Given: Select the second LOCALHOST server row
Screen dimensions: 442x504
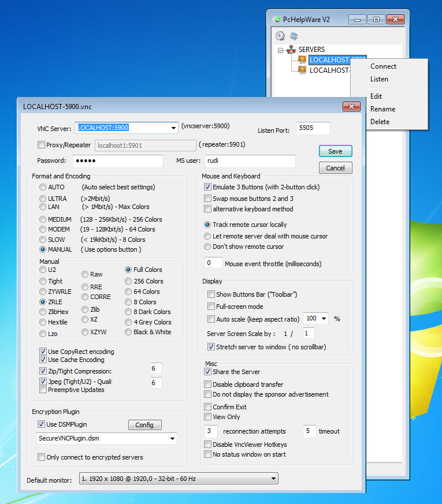Looking at the screenshot, I should click(329, 70).
